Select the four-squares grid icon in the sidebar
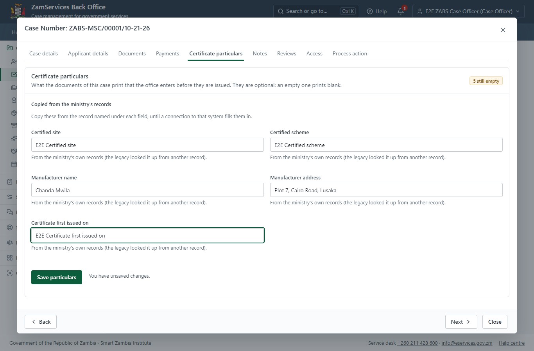Viewport: 534px width, 351px height. tap(10, 258)
